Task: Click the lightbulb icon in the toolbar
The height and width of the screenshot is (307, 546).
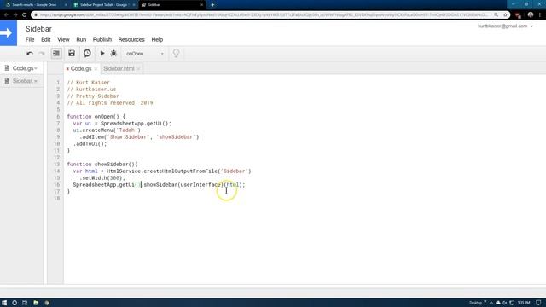Action: tap(177, 53)
